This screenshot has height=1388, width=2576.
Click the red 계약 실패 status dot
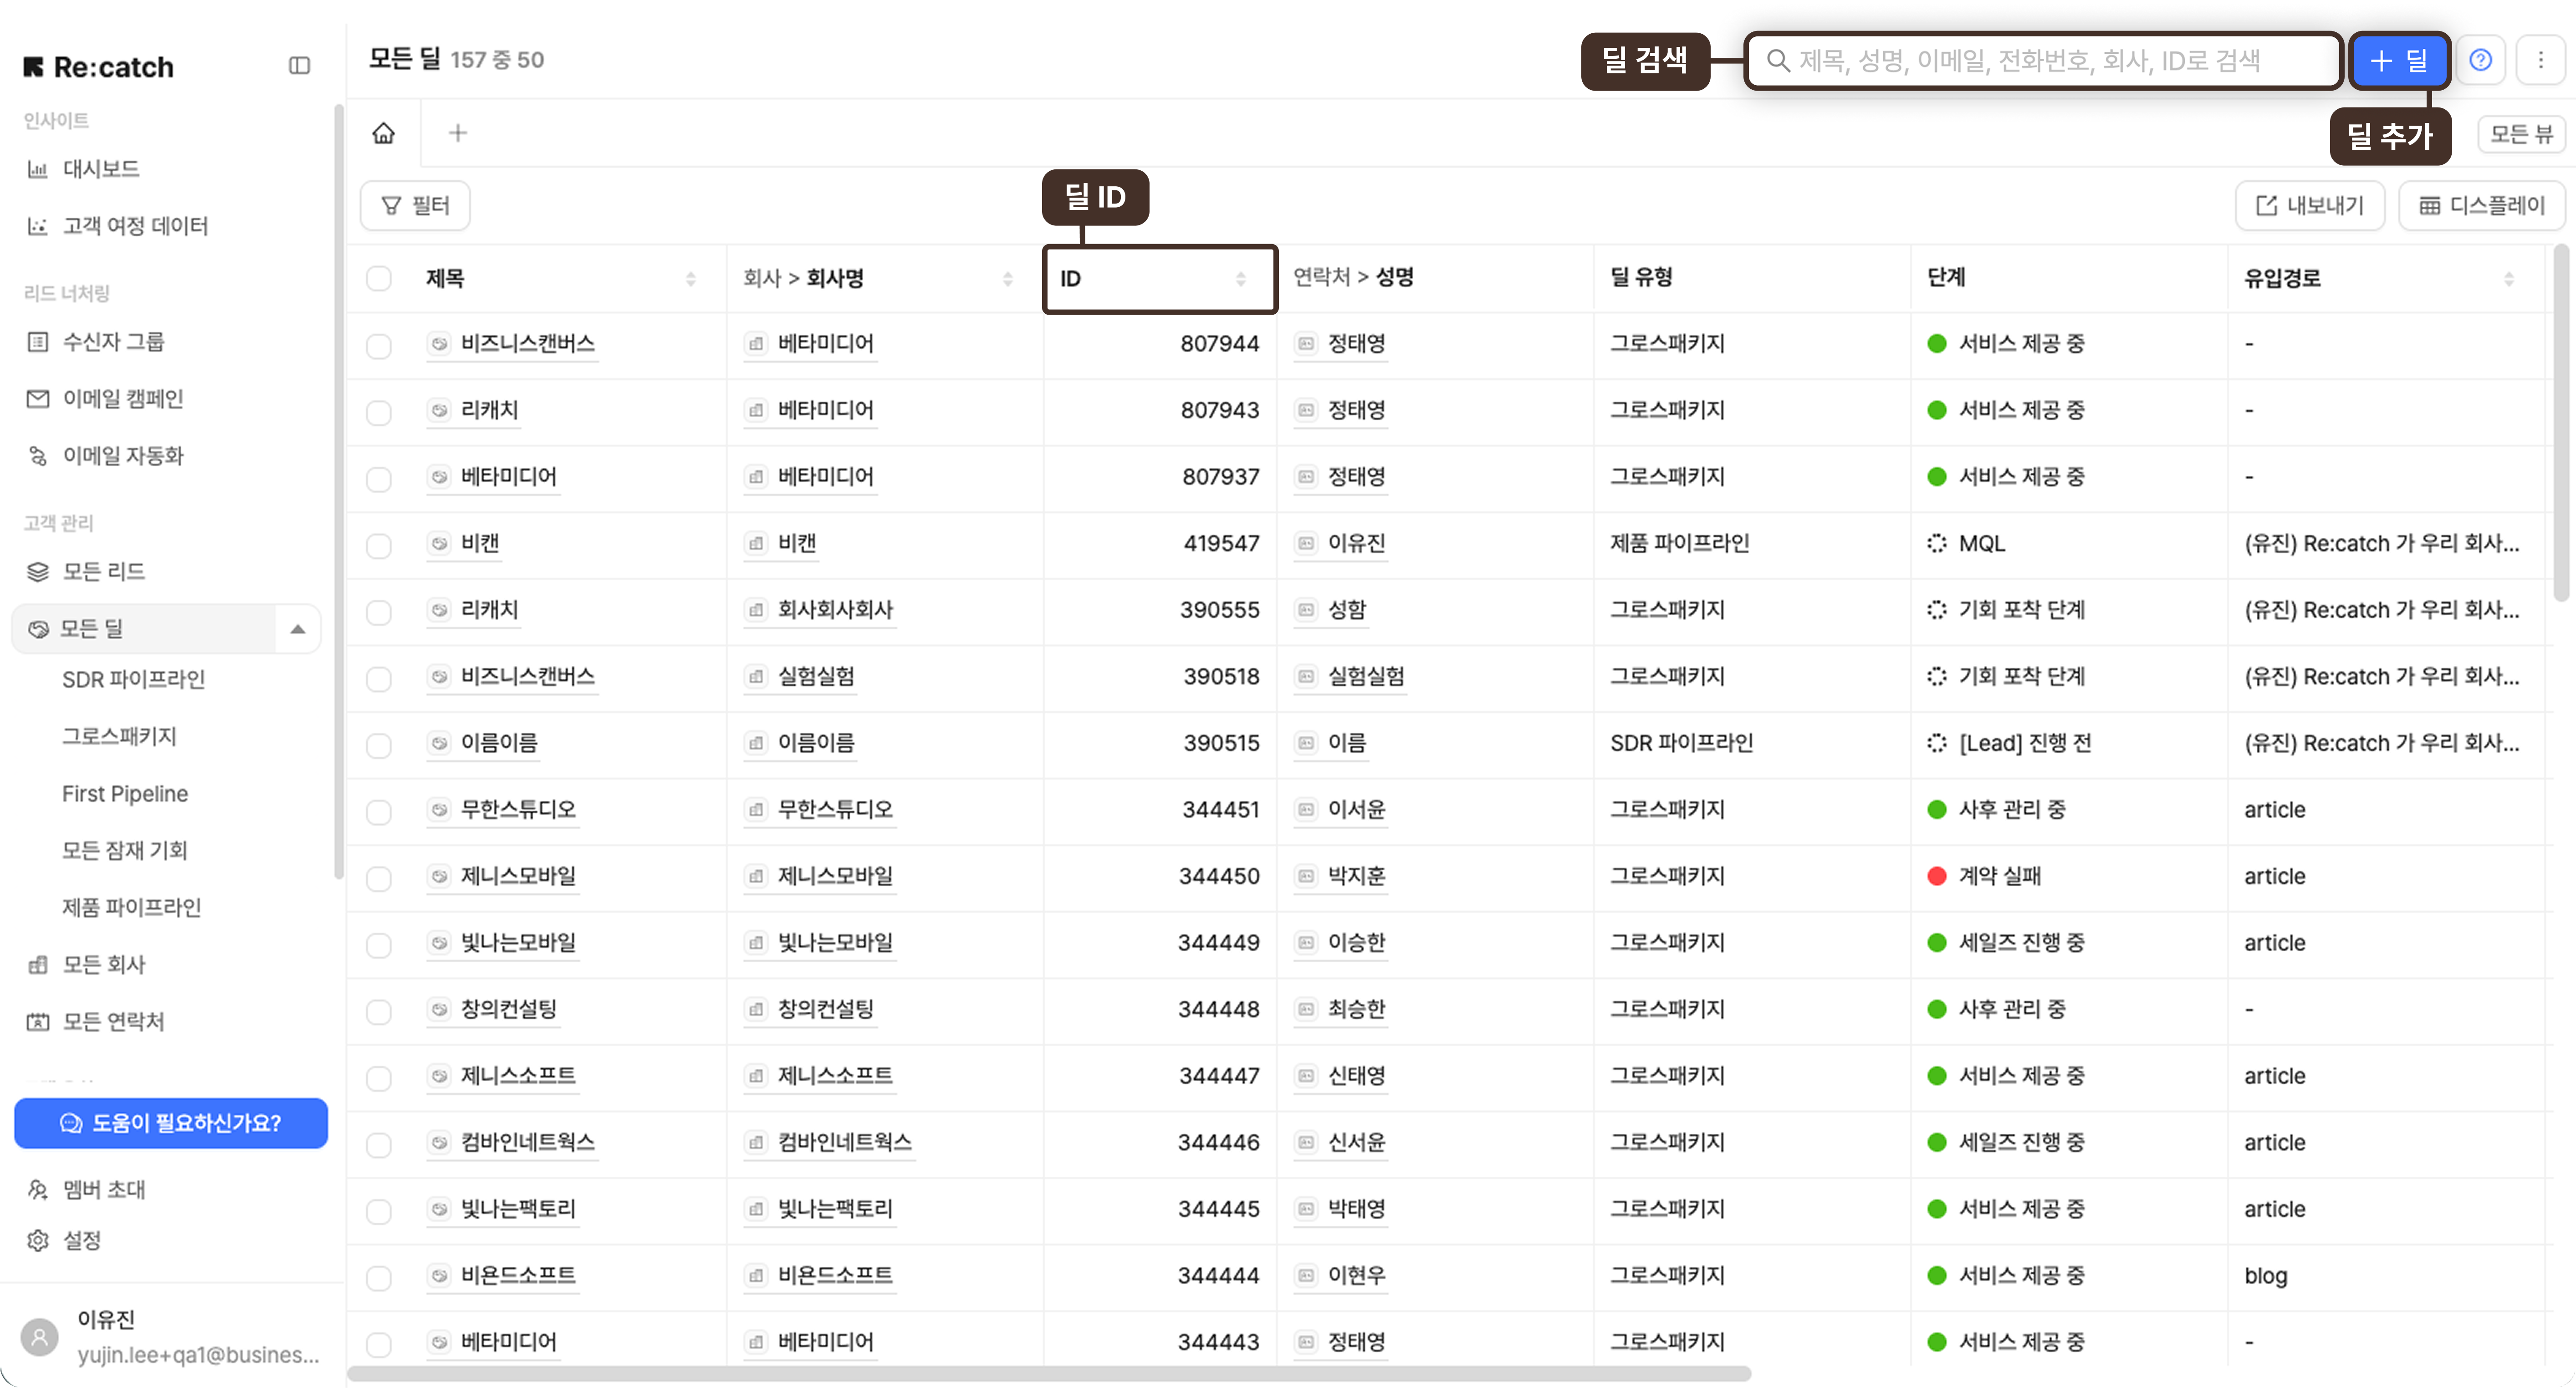click(1937, 876)
